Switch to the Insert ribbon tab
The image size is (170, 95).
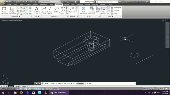(51, 4)
